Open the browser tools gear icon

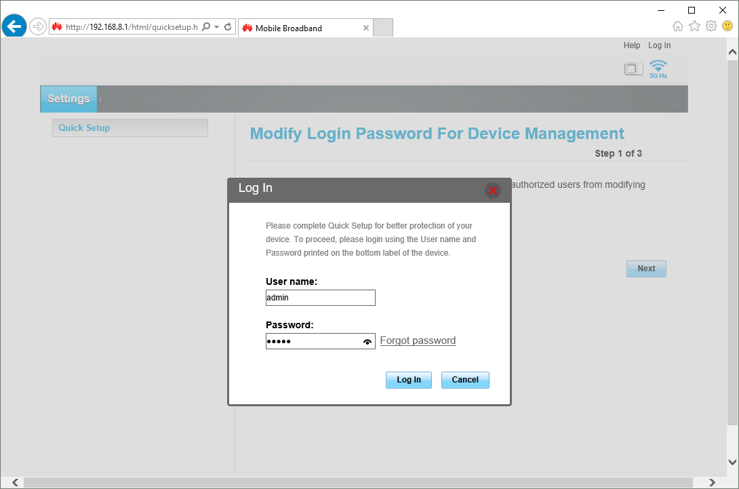tap(711, 25)
